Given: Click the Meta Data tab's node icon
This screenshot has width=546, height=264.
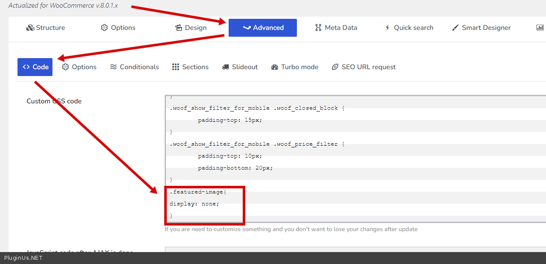Looking at the screenshot, I should click(318, 28).
